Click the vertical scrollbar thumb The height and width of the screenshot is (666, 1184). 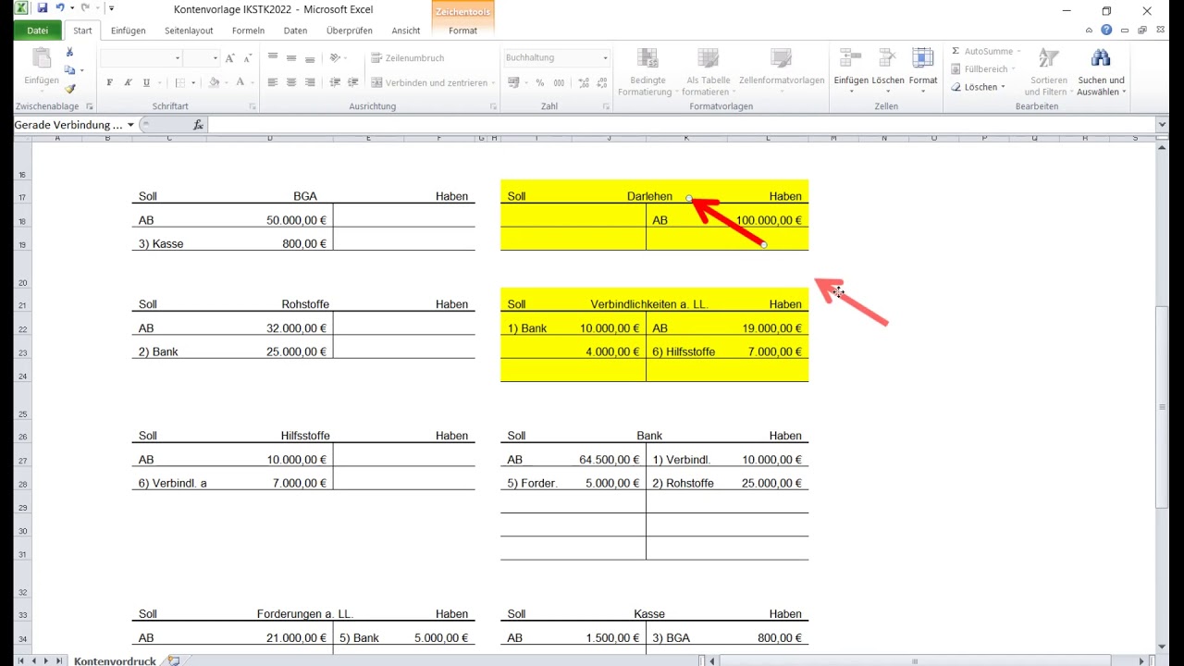(x=1163, y=407)
